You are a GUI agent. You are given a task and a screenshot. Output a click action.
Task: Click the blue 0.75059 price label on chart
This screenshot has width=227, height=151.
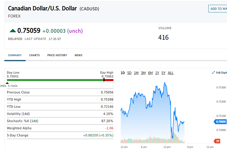click(x=221, y=122)
